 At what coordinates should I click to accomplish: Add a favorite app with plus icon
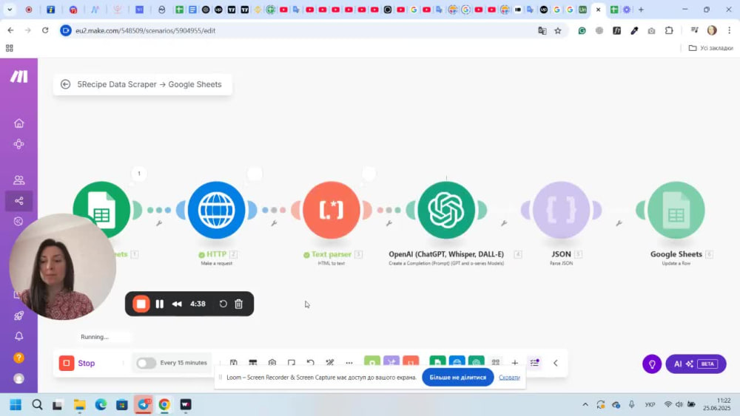tap(515, 363)
